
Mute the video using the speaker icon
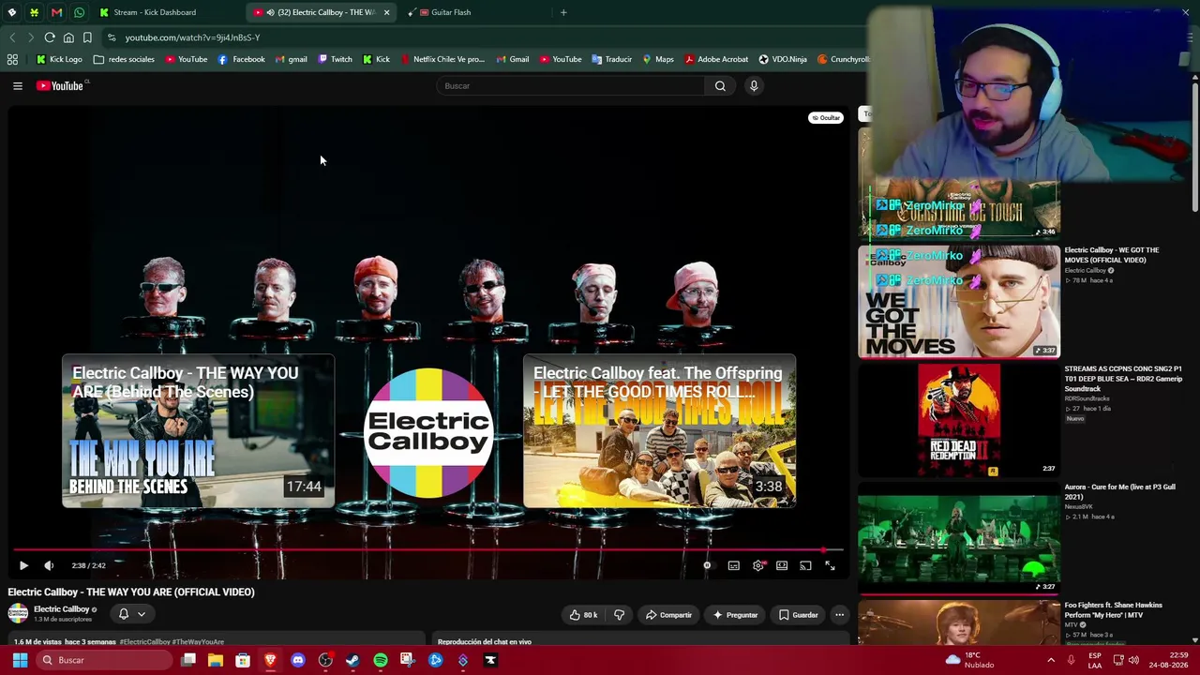[49, 565]
